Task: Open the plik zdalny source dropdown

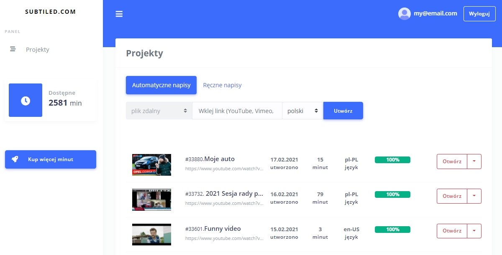Action: [x=159, y=111]
